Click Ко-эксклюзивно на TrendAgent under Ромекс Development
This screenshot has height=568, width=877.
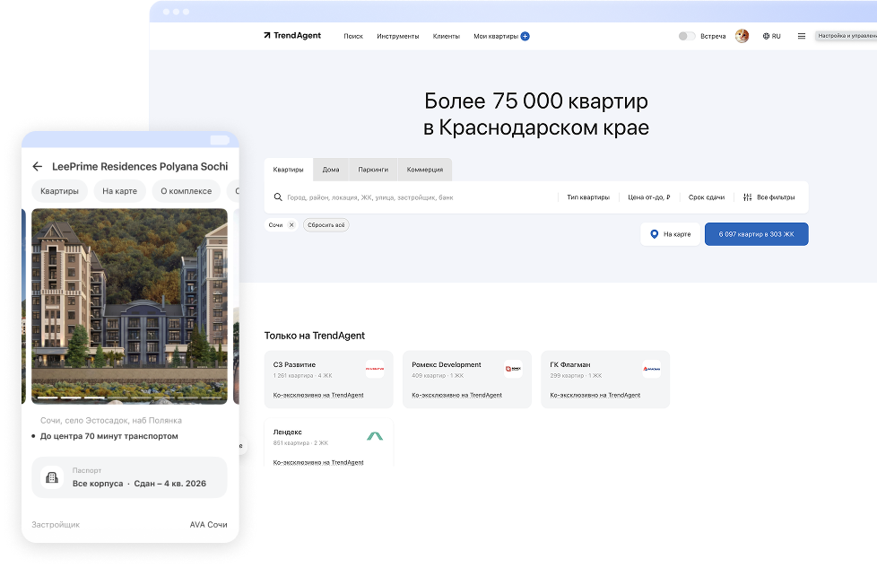tap(457, 395)
